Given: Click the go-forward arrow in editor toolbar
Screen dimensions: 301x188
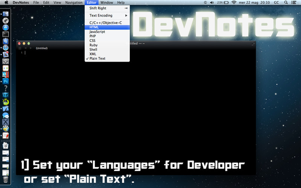Looking at the screenshot, I should [31, 48].
